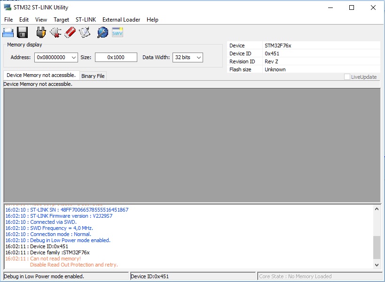Click the Connected via SWD log line
The width and height of the screenshot is (385, 282).
click(41, 222)
